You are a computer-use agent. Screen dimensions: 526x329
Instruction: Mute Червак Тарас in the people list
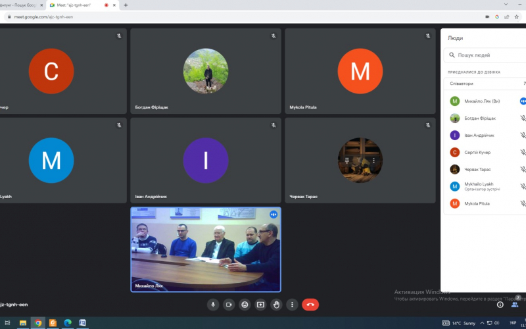point(523,170)
